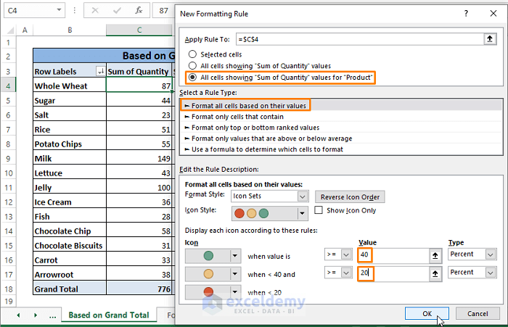Open the green icon picker dropdown
Viewport: 508px width, 327px height.
[x=235, y=256]
